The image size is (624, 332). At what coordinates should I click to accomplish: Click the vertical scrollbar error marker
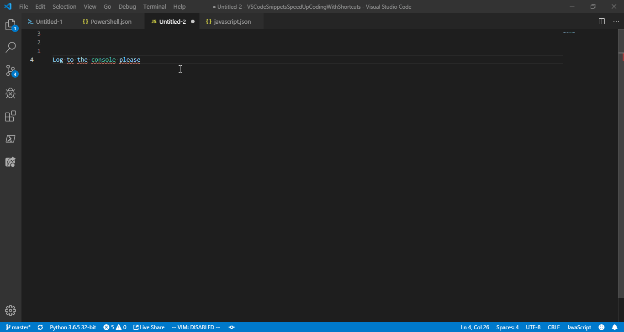[622, 57]
